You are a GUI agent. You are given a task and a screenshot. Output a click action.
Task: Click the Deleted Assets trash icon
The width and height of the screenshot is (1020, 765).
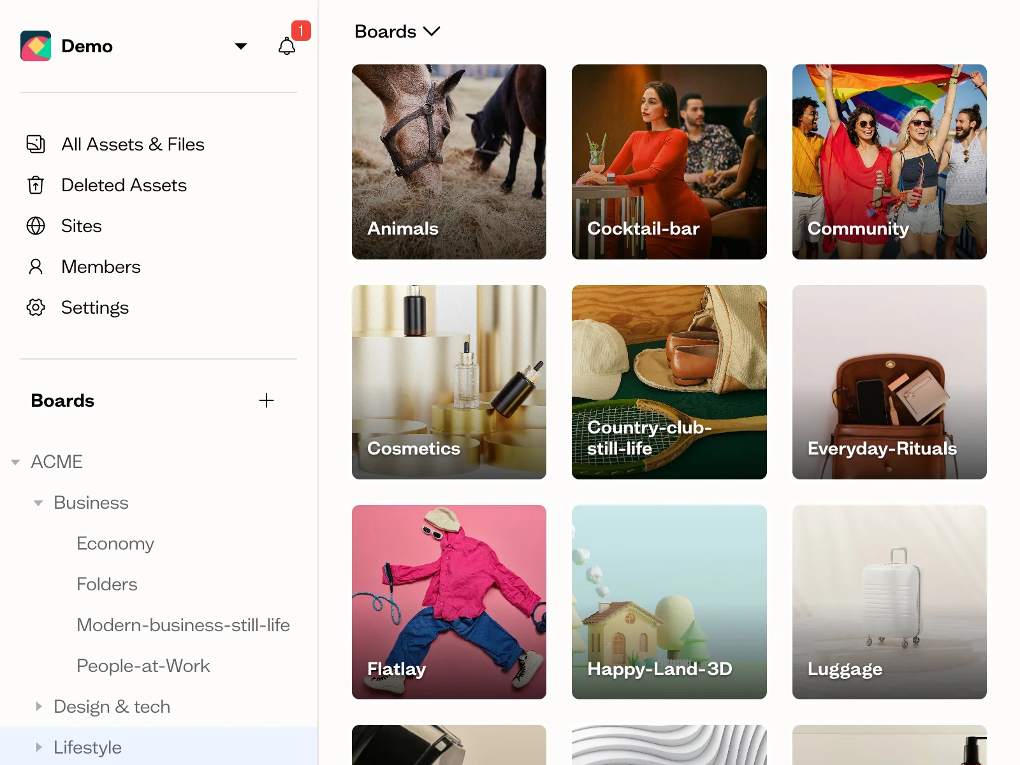click(36, 185)
